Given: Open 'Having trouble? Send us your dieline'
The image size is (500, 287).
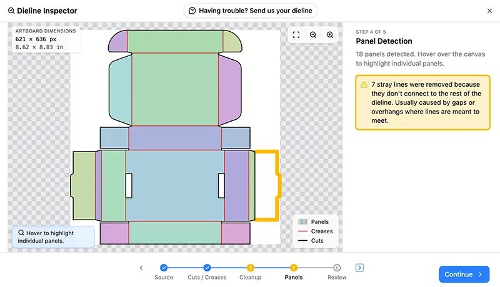Looking at the screenshot, I should [251, 11].
